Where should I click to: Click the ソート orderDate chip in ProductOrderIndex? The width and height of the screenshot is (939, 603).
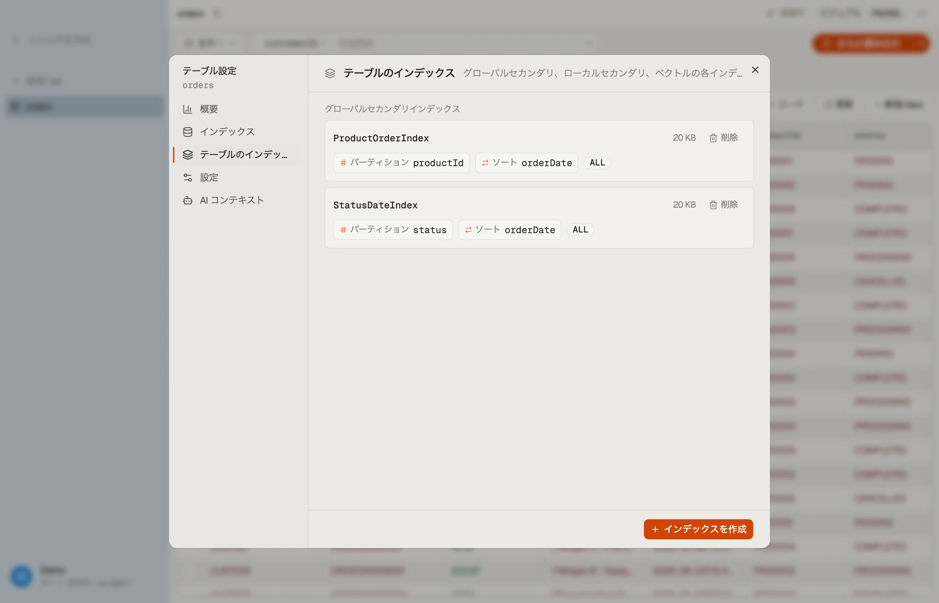(526, 163)
